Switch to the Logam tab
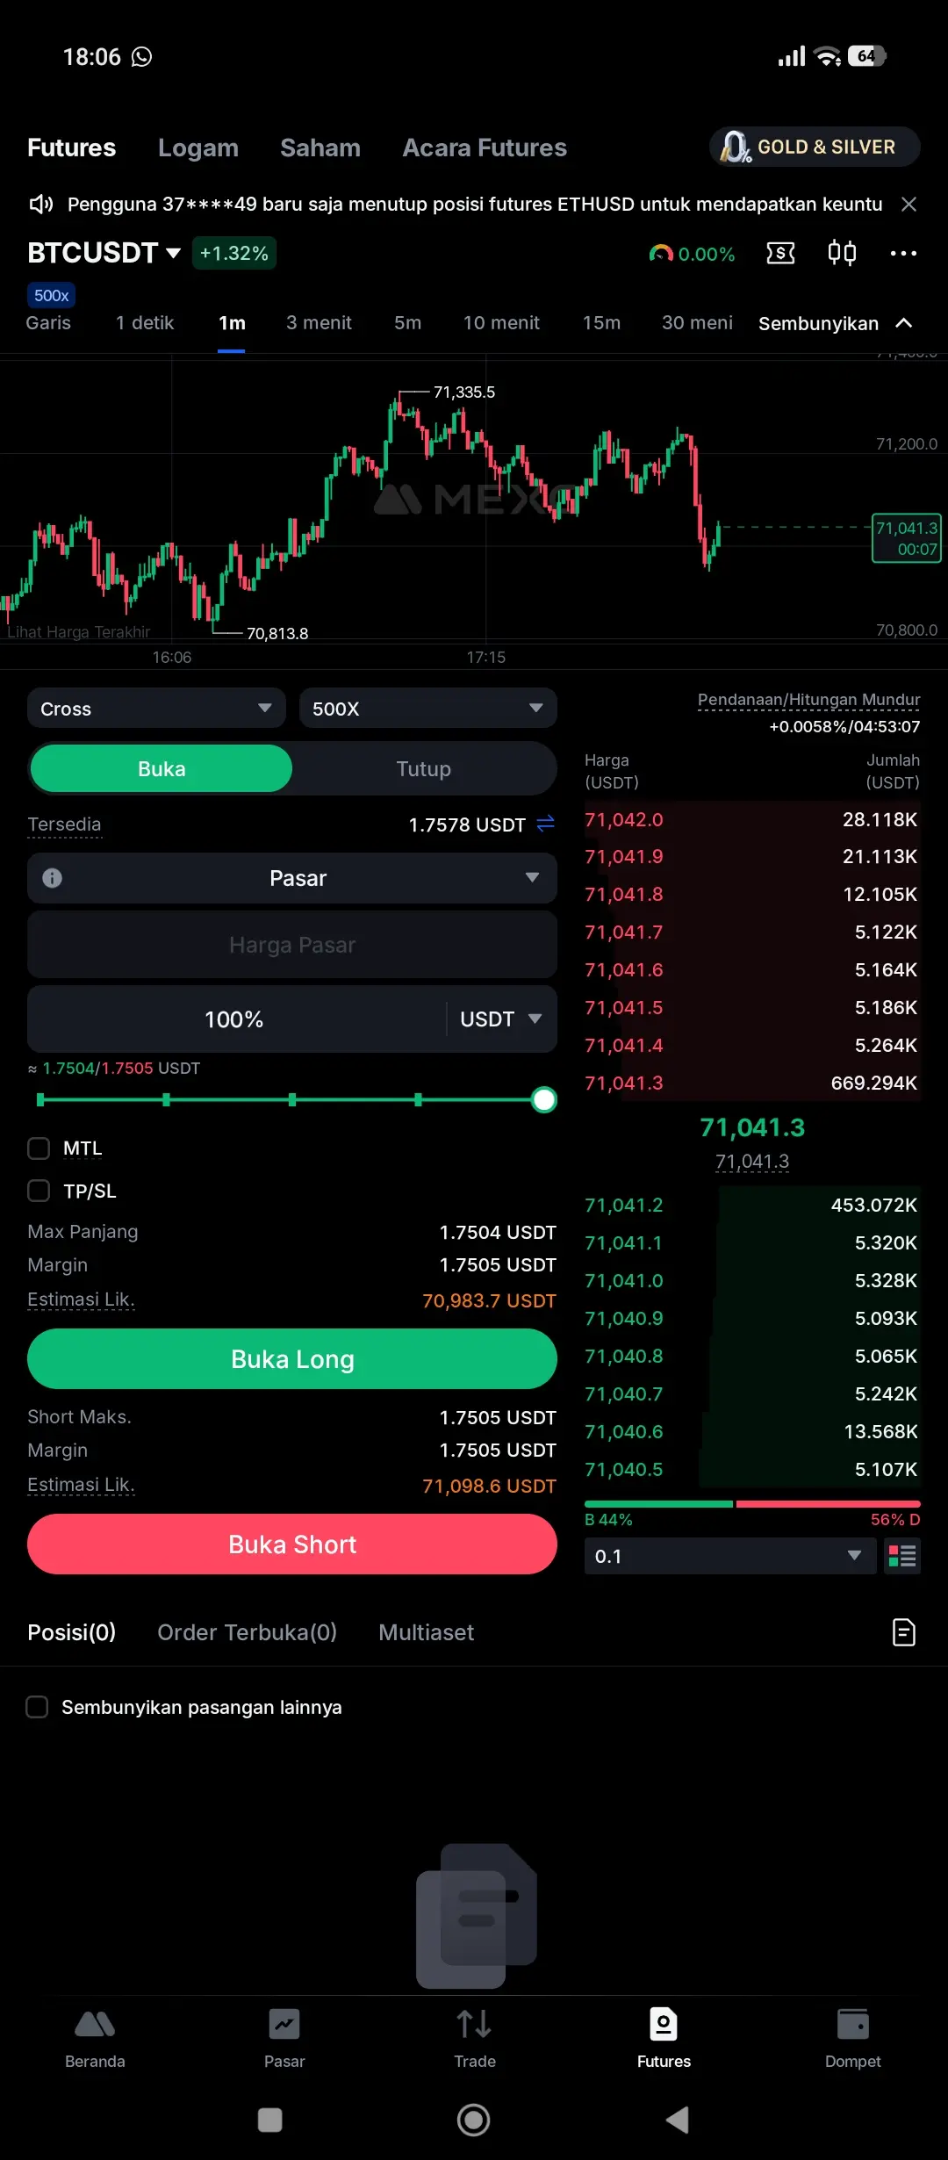 tap(198, 148)
